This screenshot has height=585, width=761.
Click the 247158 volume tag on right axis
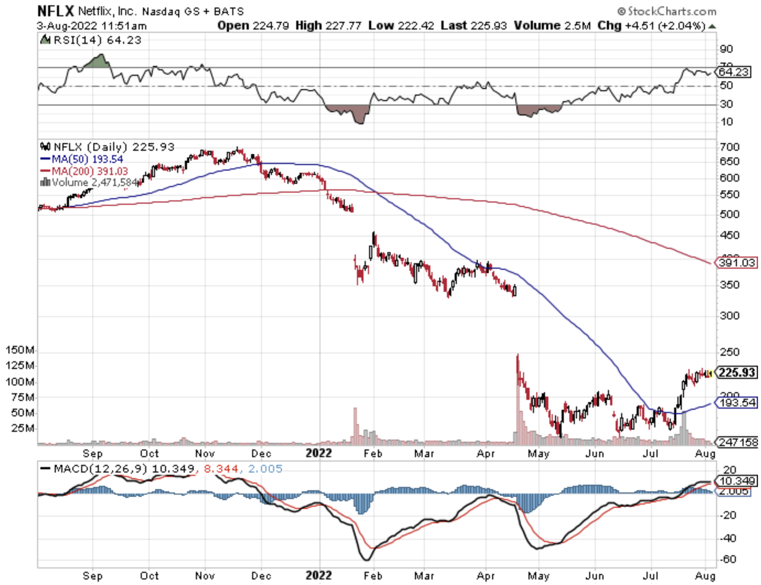click(x=737, y=442)
